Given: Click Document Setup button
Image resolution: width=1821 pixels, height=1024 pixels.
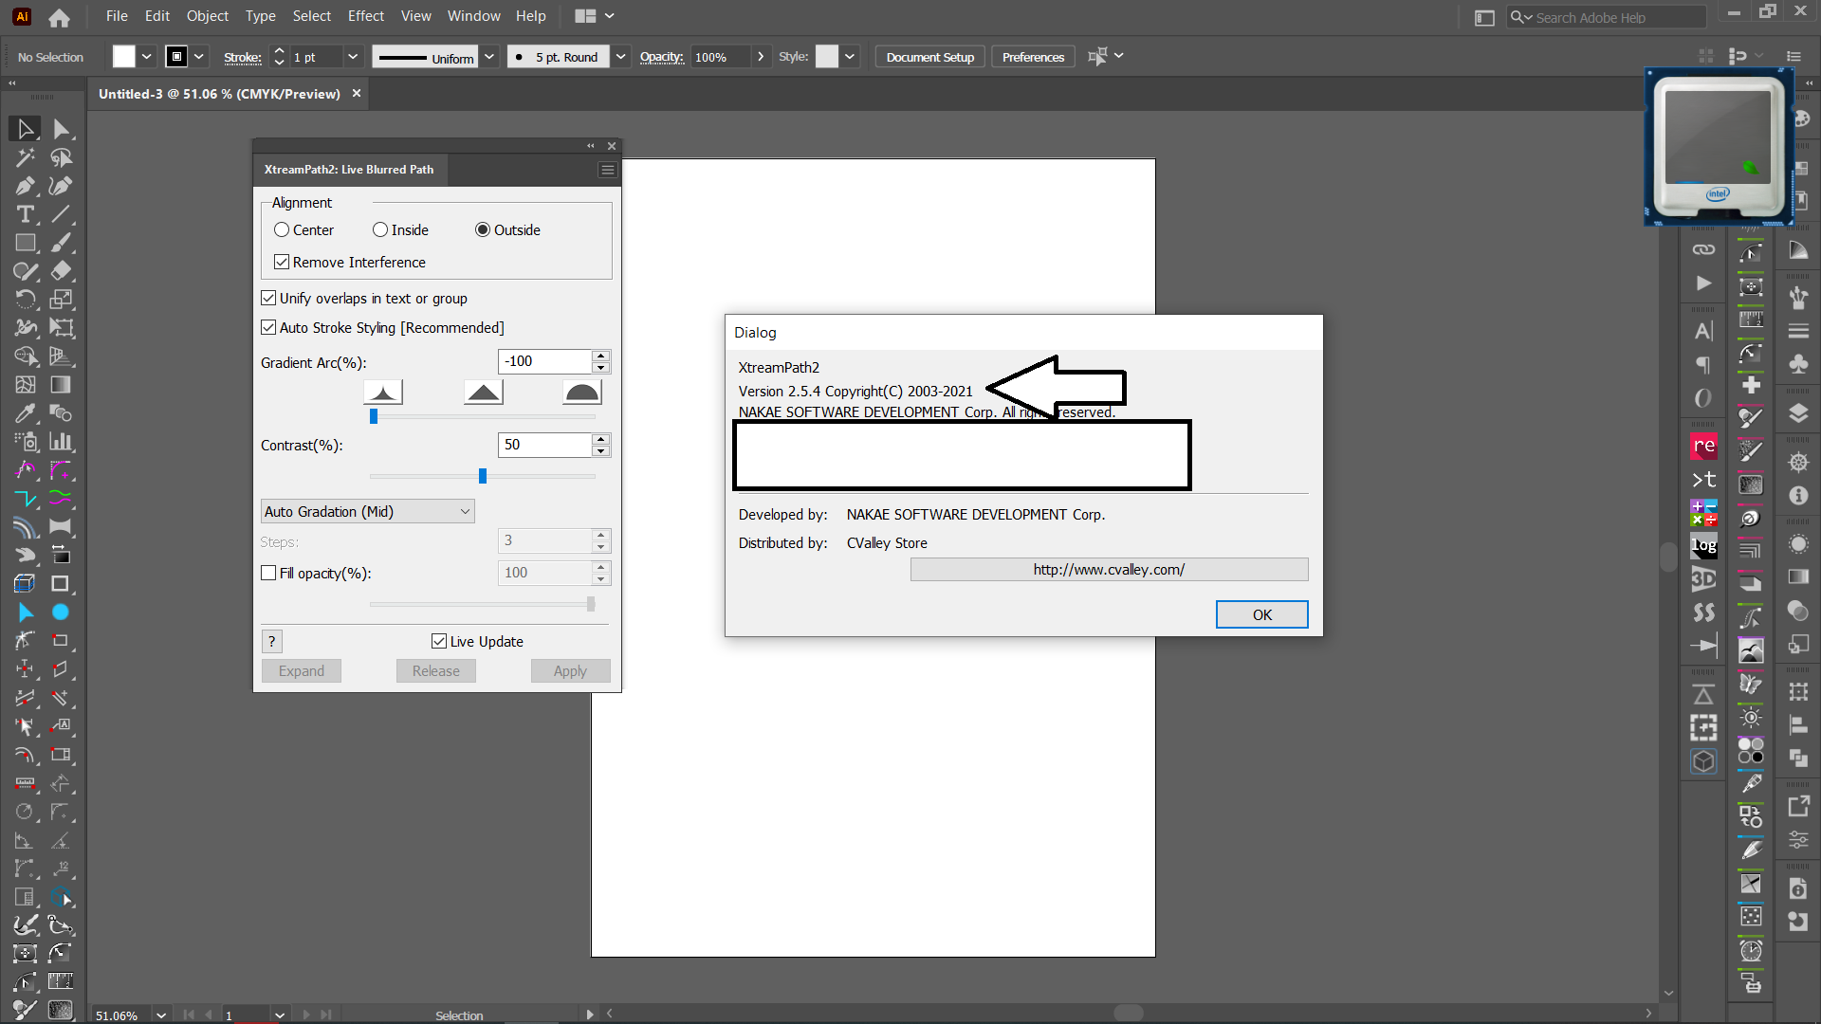Looking at the screenshot, I should [x=929, y=57].
